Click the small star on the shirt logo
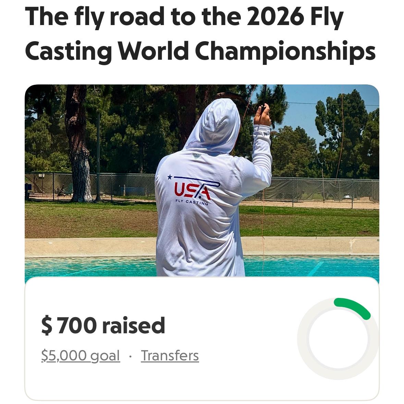The width and height of the screenshot is (404, 404). (x=170, y=177)
